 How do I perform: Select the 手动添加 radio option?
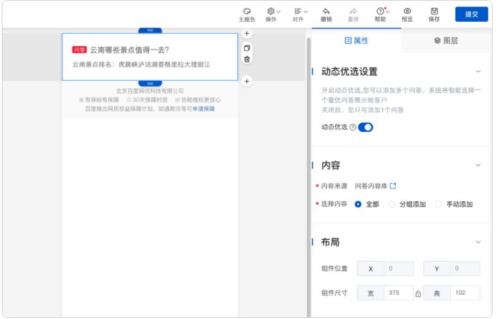[438, 204]
